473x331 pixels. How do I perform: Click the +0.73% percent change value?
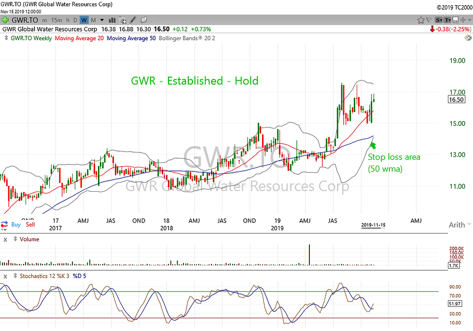[201, 29]
